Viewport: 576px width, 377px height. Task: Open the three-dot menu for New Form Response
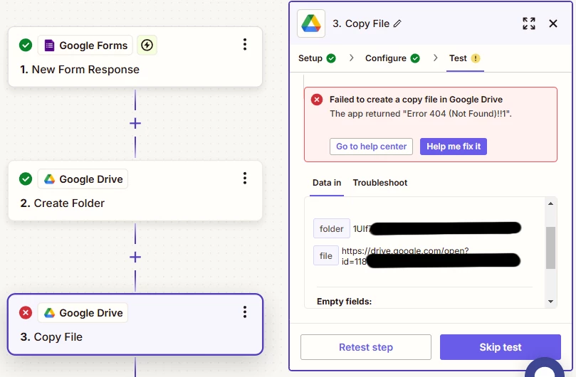[x=245, y=44]
